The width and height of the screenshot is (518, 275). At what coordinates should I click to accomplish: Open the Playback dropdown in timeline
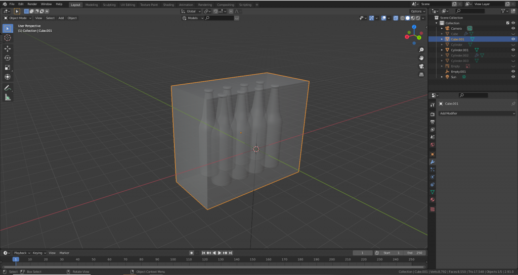pyautogui.click(x=22, y=253)
